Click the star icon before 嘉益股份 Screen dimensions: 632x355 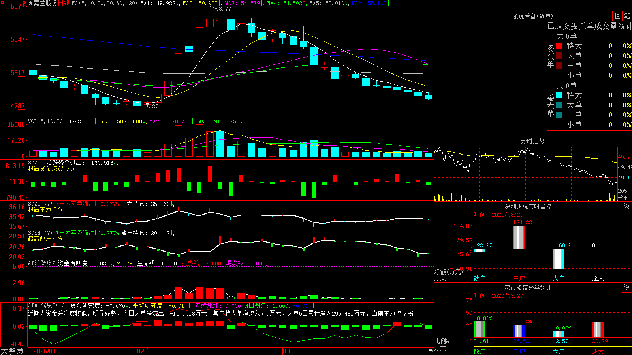point(31,3)
